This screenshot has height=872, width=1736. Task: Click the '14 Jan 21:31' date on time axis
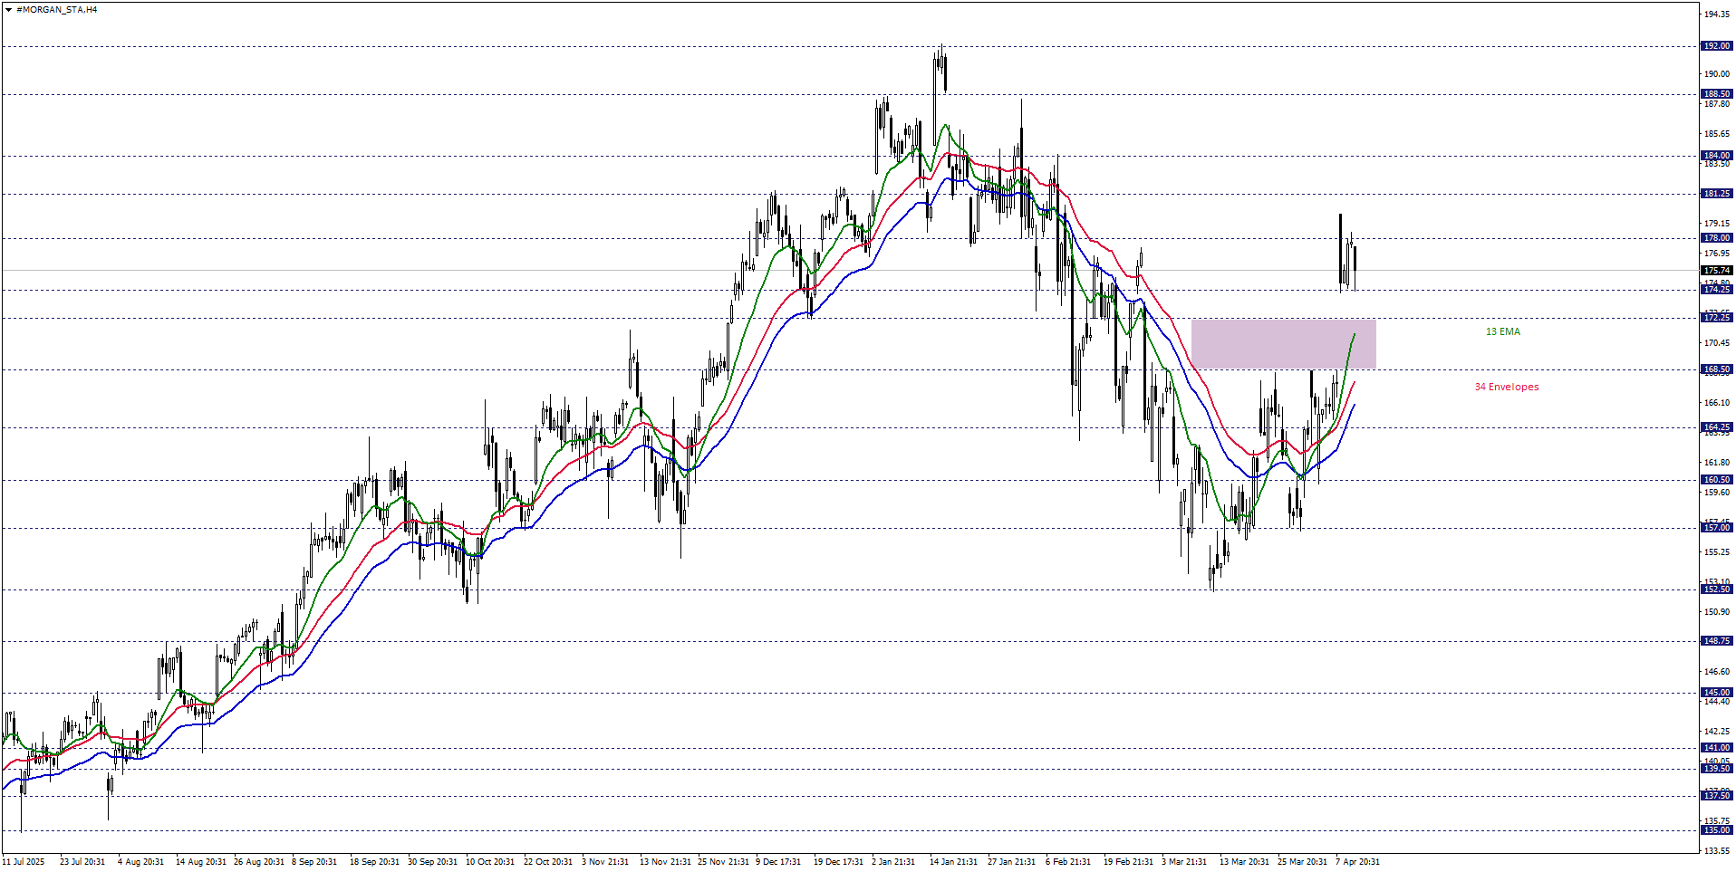click(x=953, y=862)
